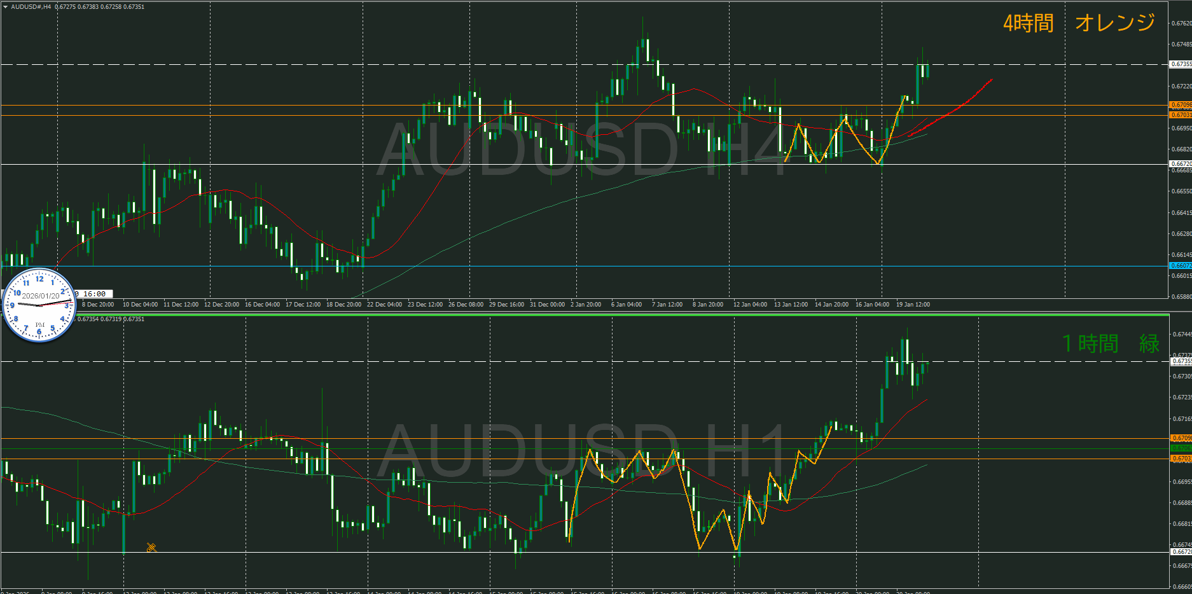Click the white 0.66720 price tag in H4 chart
The image size is (1192, 594).
[1181, 164]
